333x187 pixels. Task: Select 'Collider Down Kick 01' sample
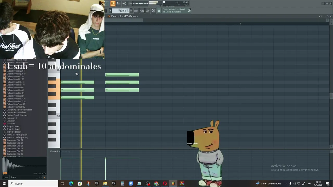coord(15,77)
